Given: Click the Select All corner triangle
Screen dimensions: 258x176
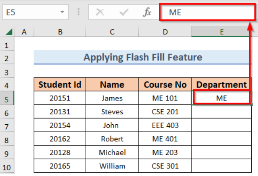Looking at the screenshot, I should coord(8,32).
